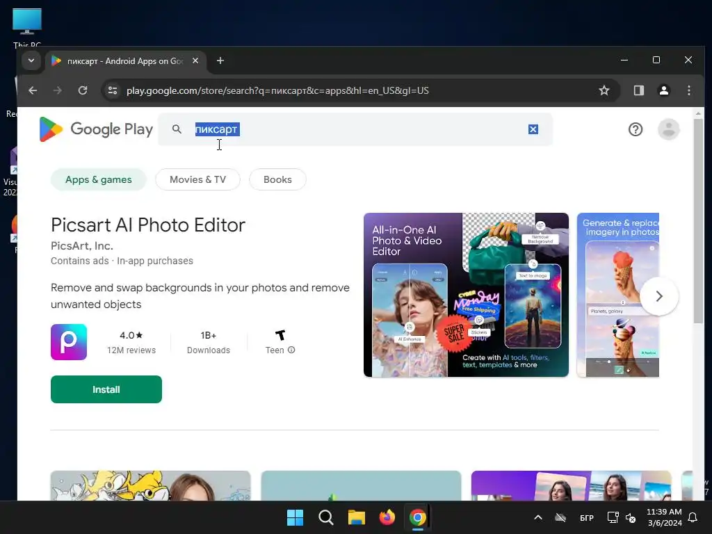Open the Chrome three-dot menu
Image resolution: width=712 pixels, height=534 pixels.
click(x=689, y=90)
